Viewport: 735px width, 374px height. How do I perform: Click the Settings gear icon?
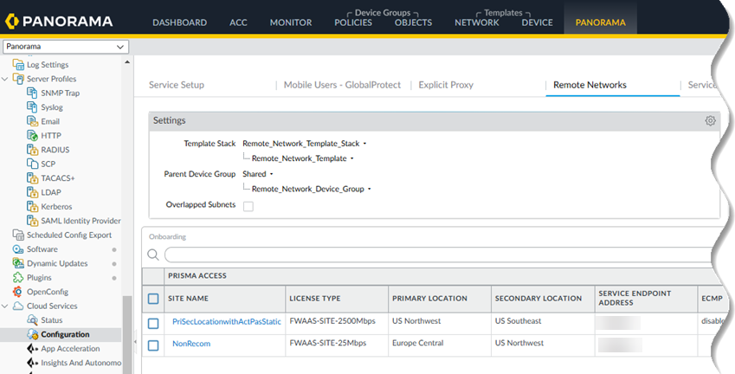(710, 121)
